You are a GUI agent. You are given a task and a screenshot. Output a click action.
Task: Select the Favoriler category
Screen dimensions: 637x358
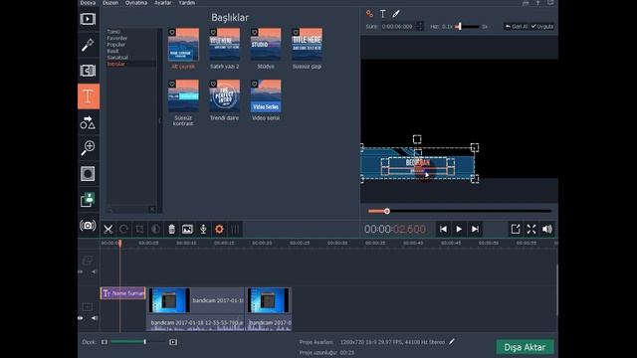[x=117, y=38]
